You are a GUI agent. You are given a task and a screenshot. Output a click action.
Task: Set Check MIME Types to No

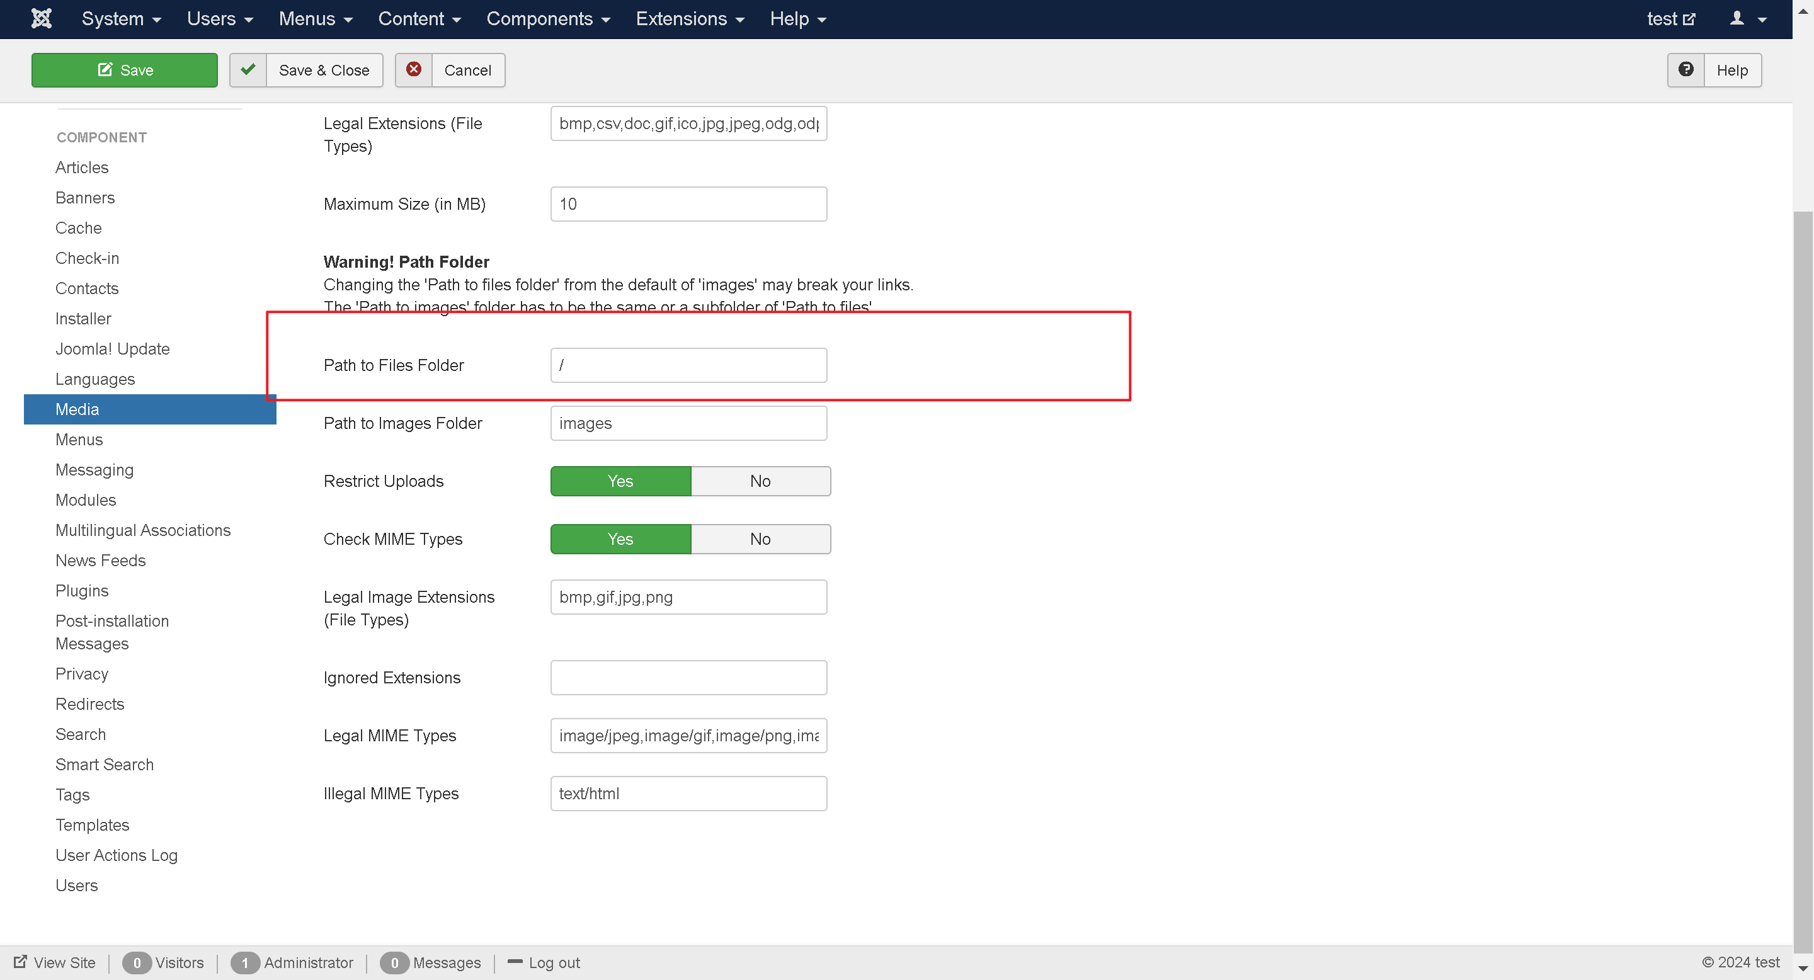coord(760,538)
